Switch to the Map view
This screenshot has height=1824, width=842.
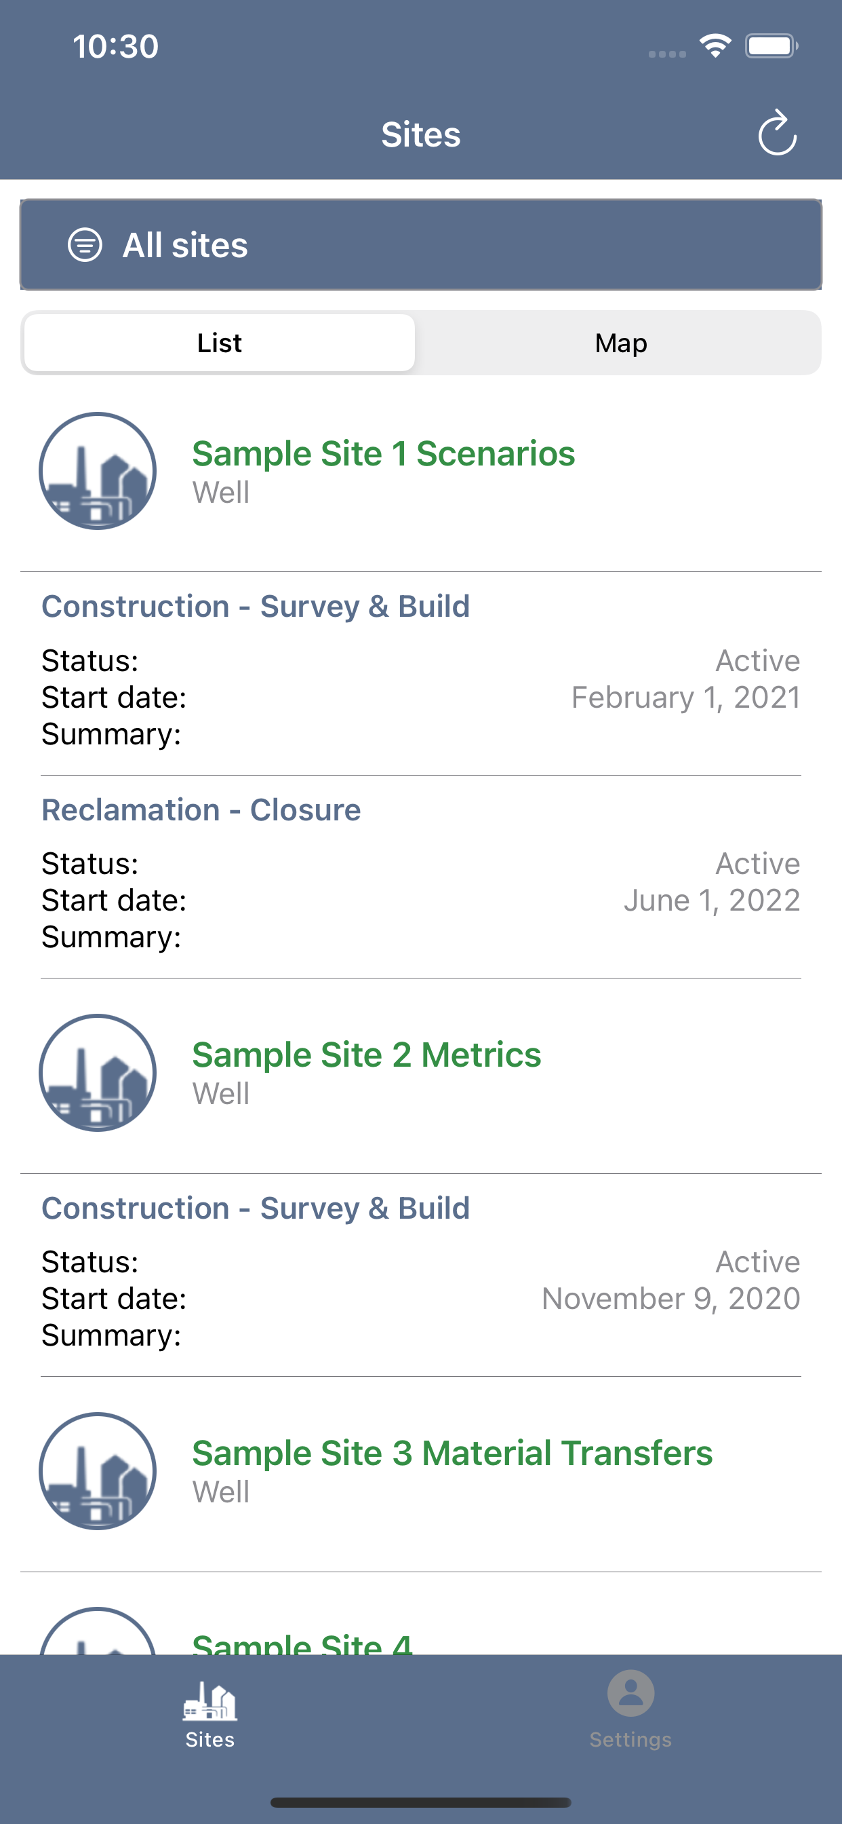620,343
